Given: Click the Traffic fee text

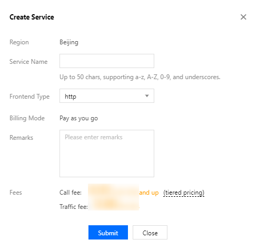Looking at the screenshot, I should 74,207.
